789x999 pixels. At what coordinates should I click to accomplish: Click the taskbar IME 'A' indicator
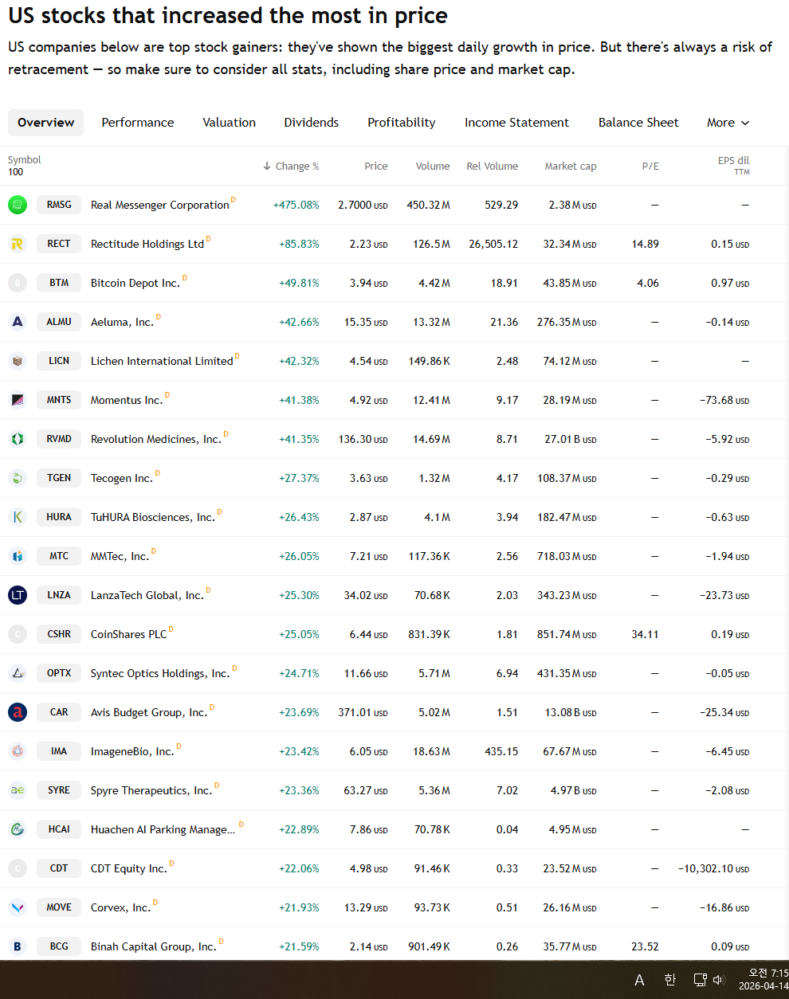(639, 980)
